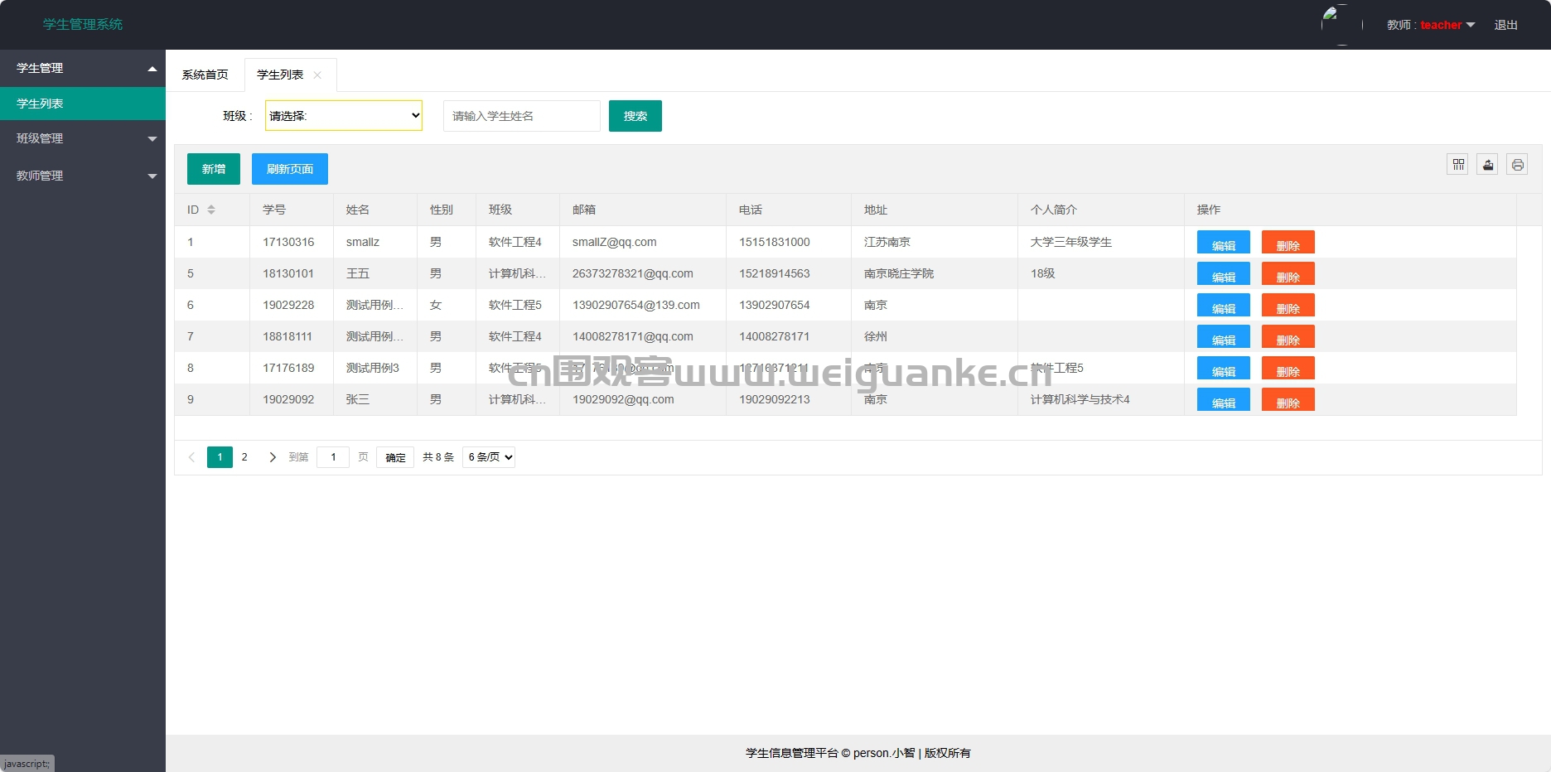The image size is (1551, 772).
Task: Click the table print icon
Action: tap(1518, 165)
